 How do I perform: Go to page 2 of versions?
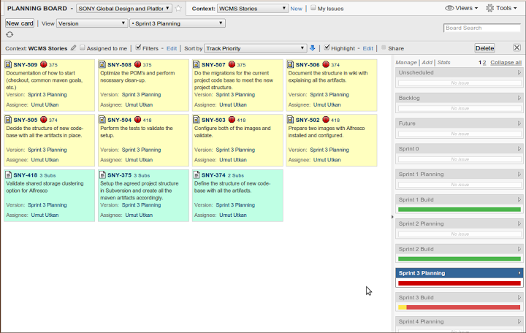tap(484, 62)
